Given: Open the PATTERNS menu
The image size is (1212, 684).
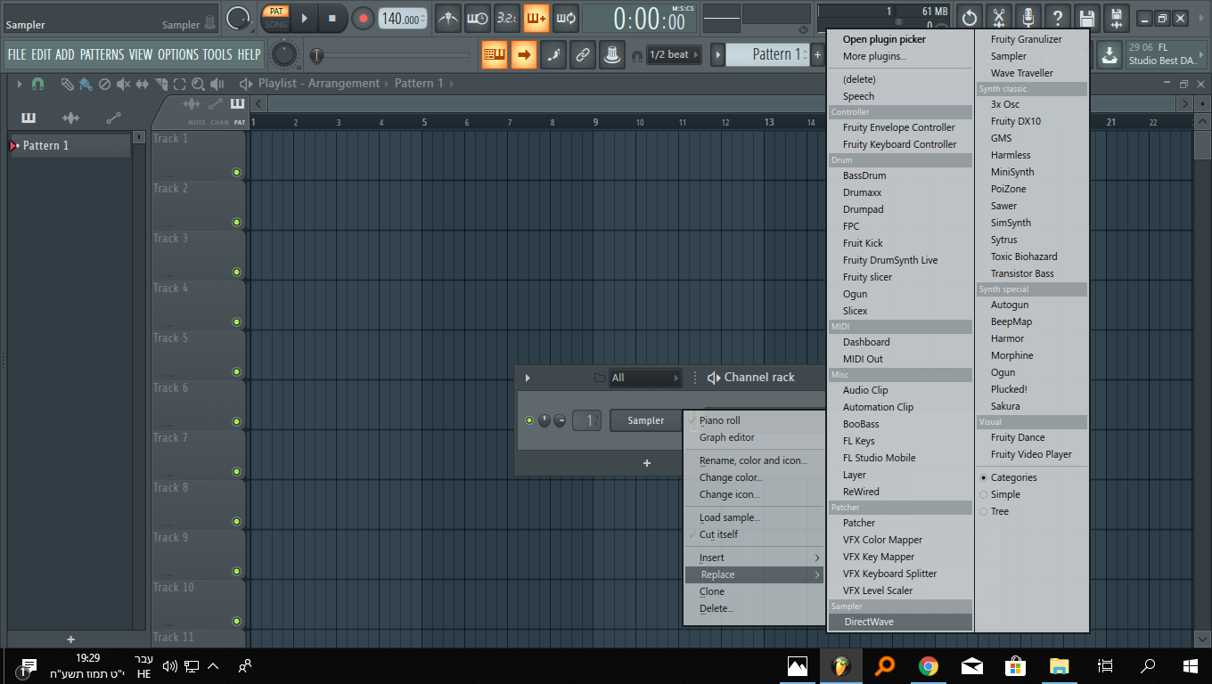Looking at the screenshot, I should point(102,54).
